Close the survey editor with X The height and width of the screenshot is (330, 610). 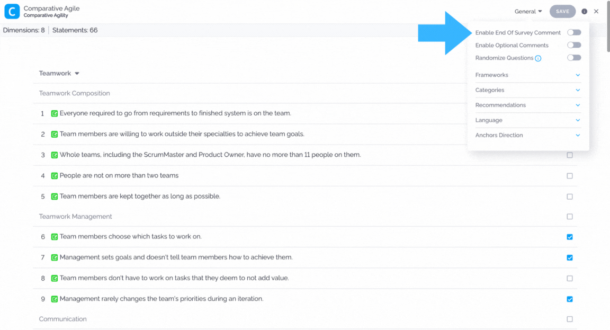coord(596,11)
